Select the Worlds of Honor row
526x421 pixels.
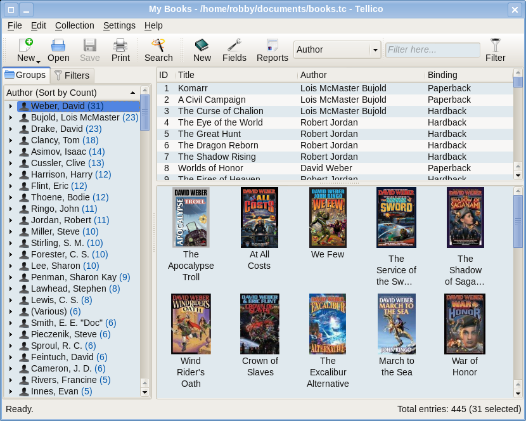click(335, 168)
